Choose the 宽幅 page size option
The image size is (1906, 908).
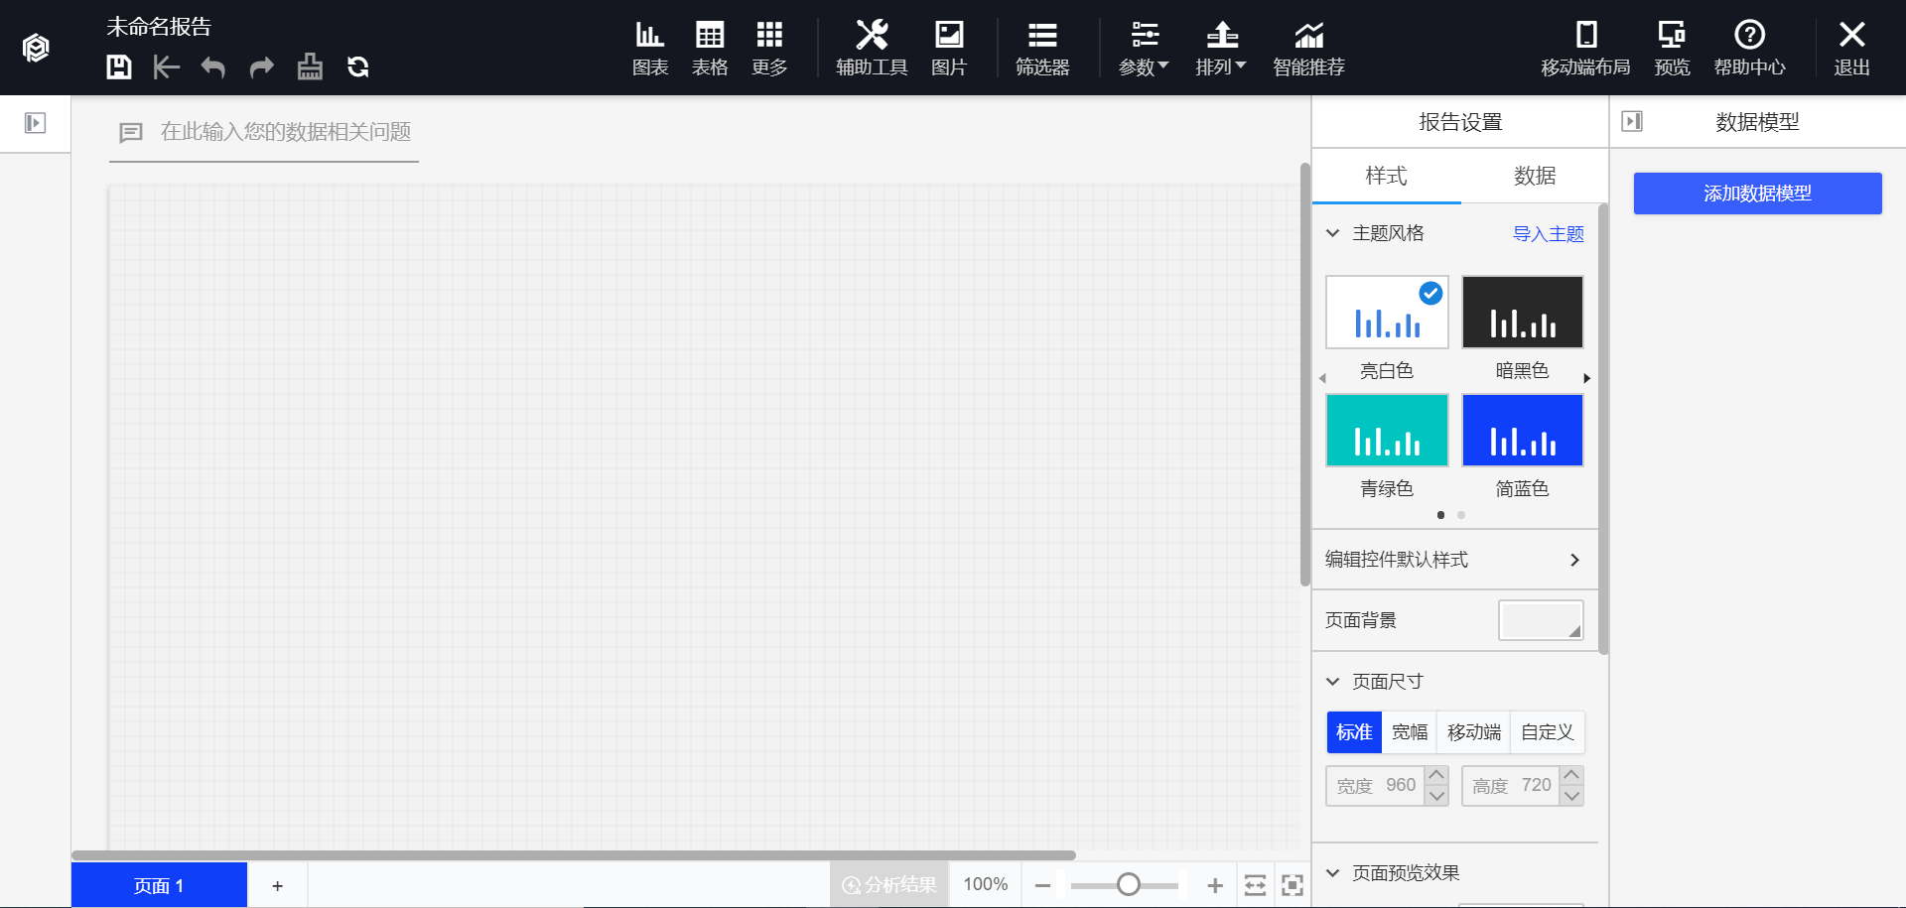point(1409,732)
